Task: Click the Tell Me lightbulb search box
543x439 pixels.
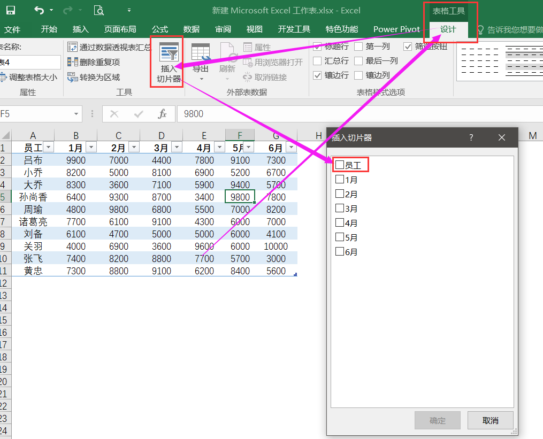Action: coord(509,30)
